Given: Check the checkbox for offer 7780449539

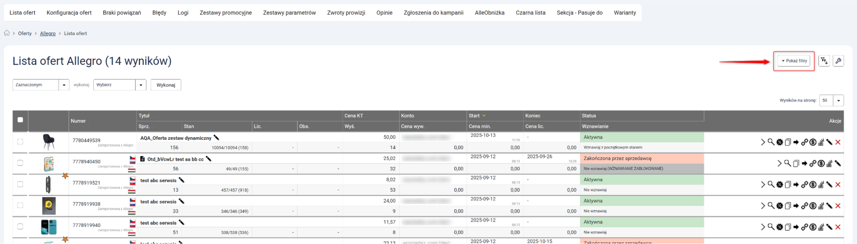Looking at the screenshot, I should tap(20, 142).
